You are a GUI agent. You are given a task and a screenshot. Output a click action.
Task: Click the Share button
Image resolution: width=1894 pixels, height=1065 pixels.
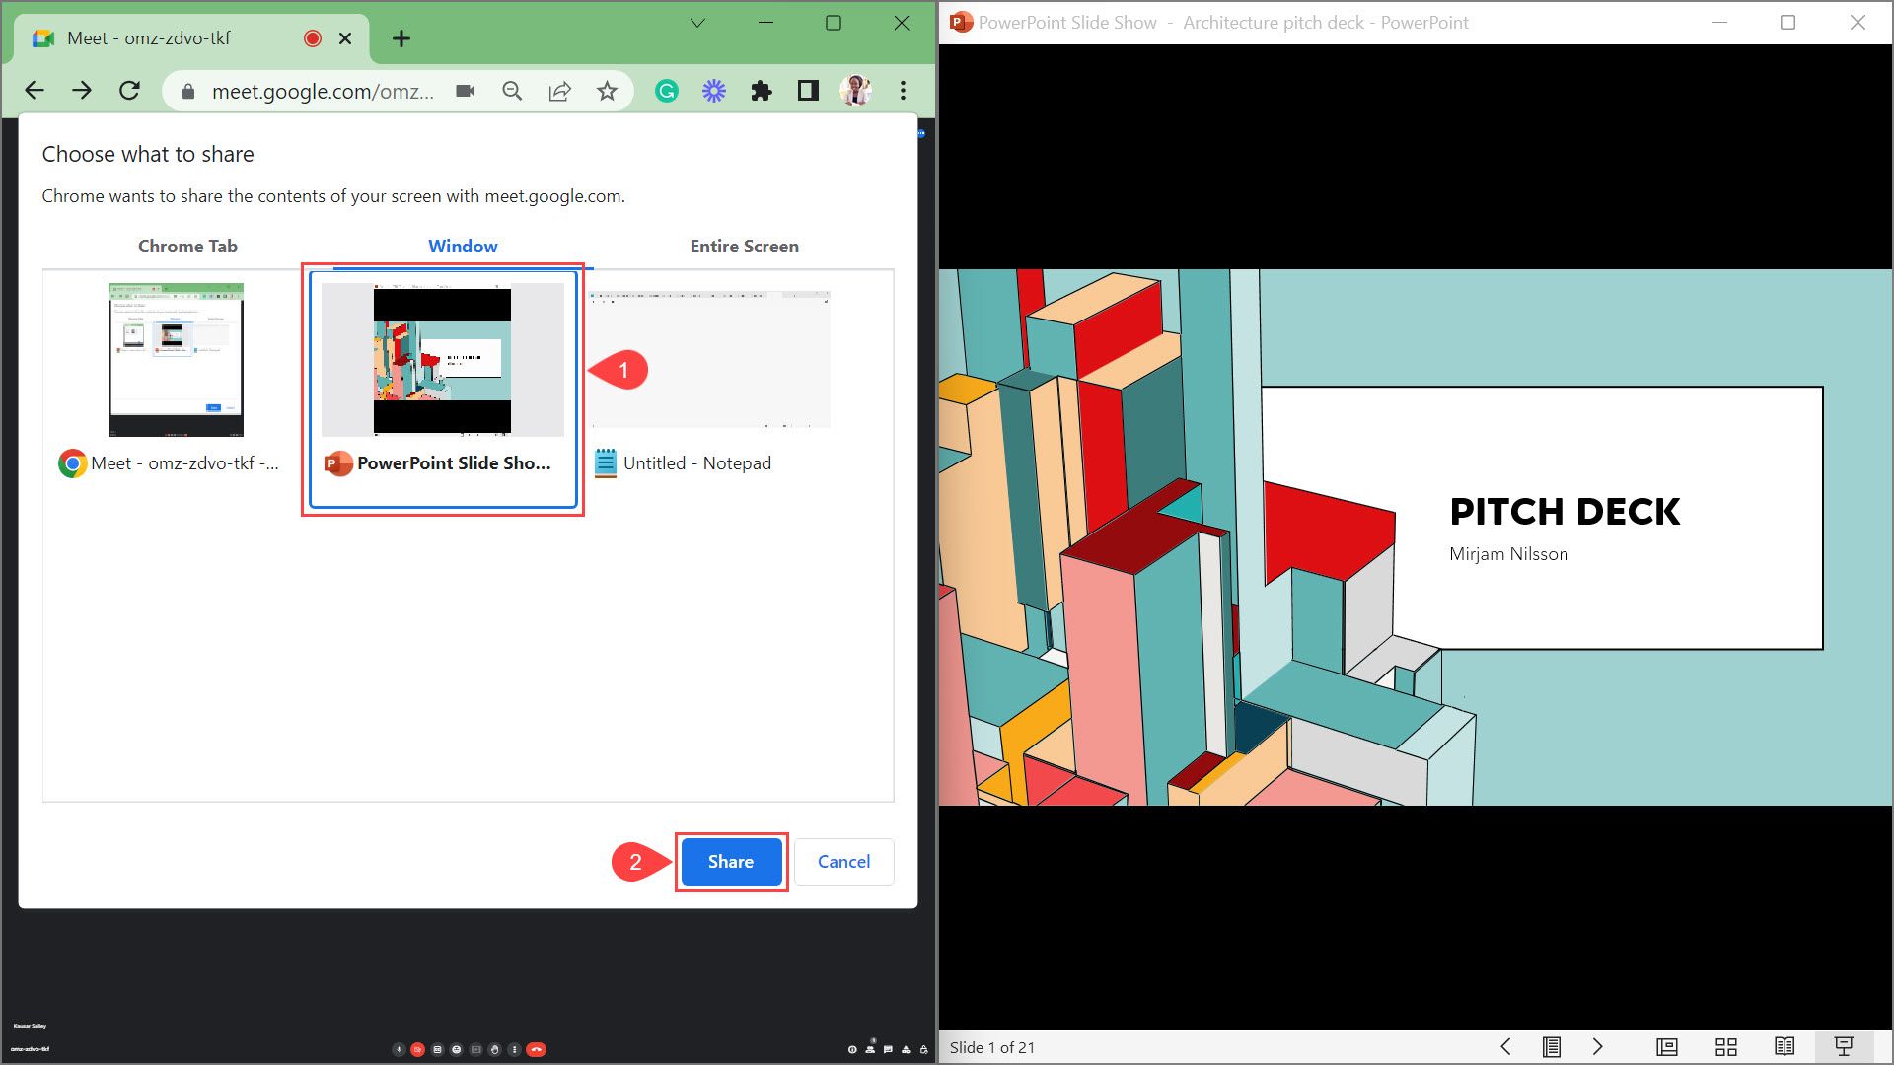(x=730, y=861)
